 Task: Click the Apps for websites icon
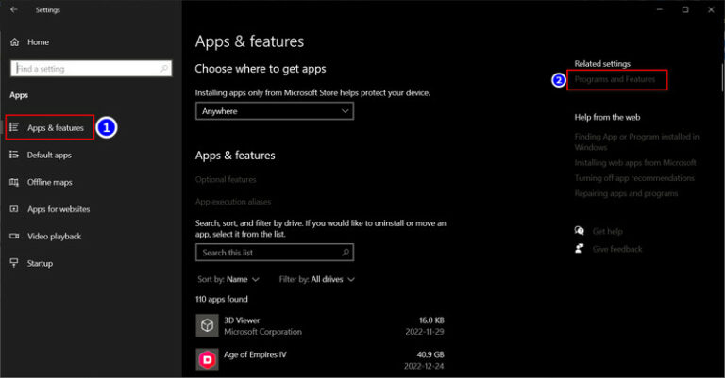14,209
